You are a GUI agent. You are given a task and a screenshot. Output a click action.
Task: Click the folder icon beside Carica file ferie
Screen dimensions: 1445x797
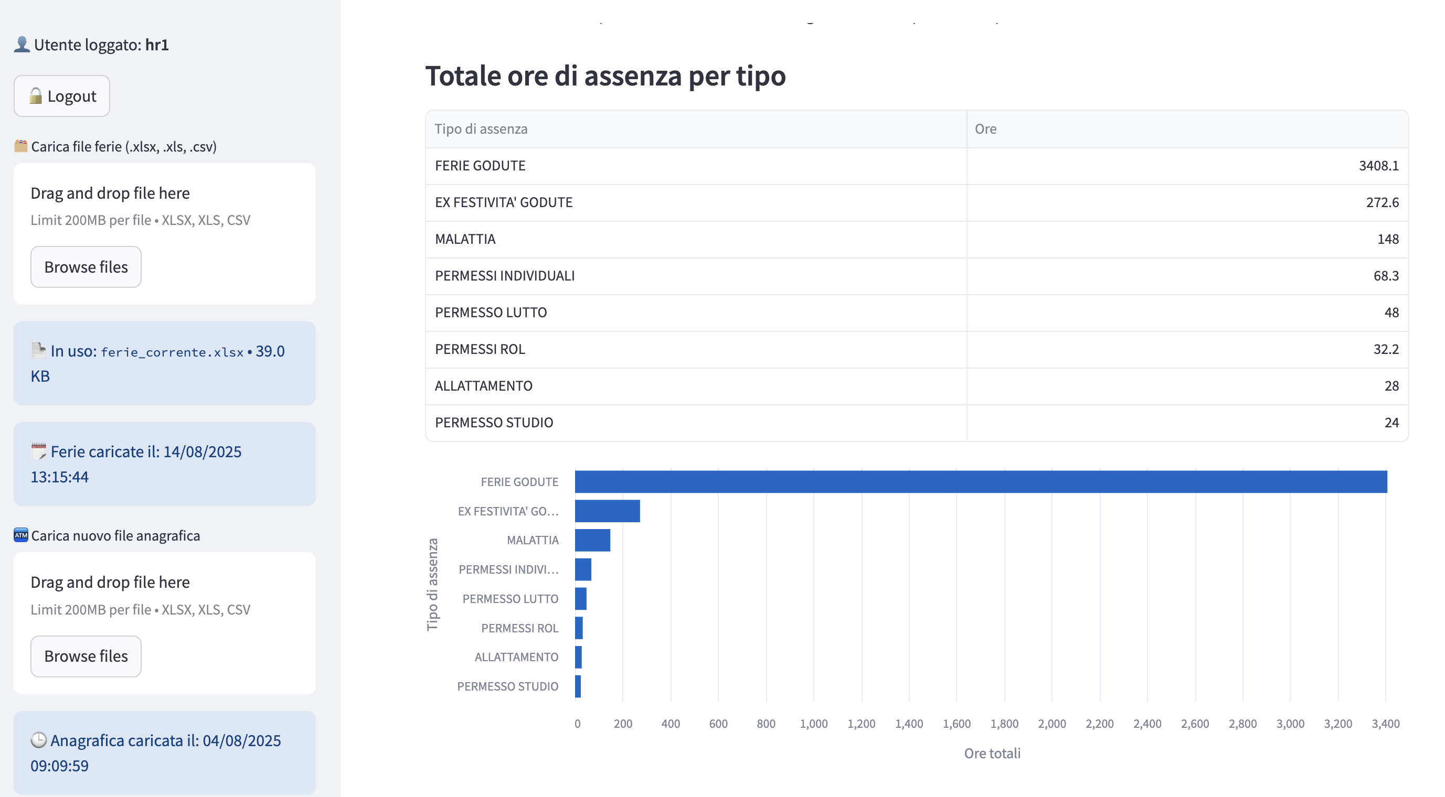(x=21, y=146)
